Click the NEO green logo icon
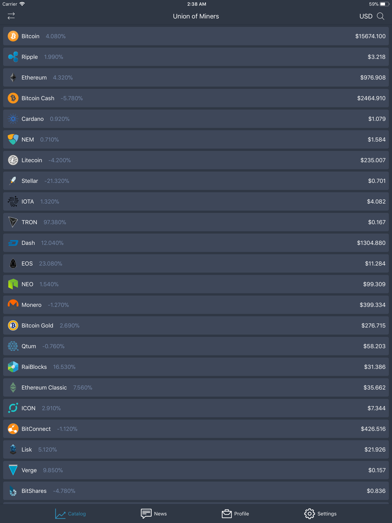This screenshot has height=523, width=392. [13, 284]
